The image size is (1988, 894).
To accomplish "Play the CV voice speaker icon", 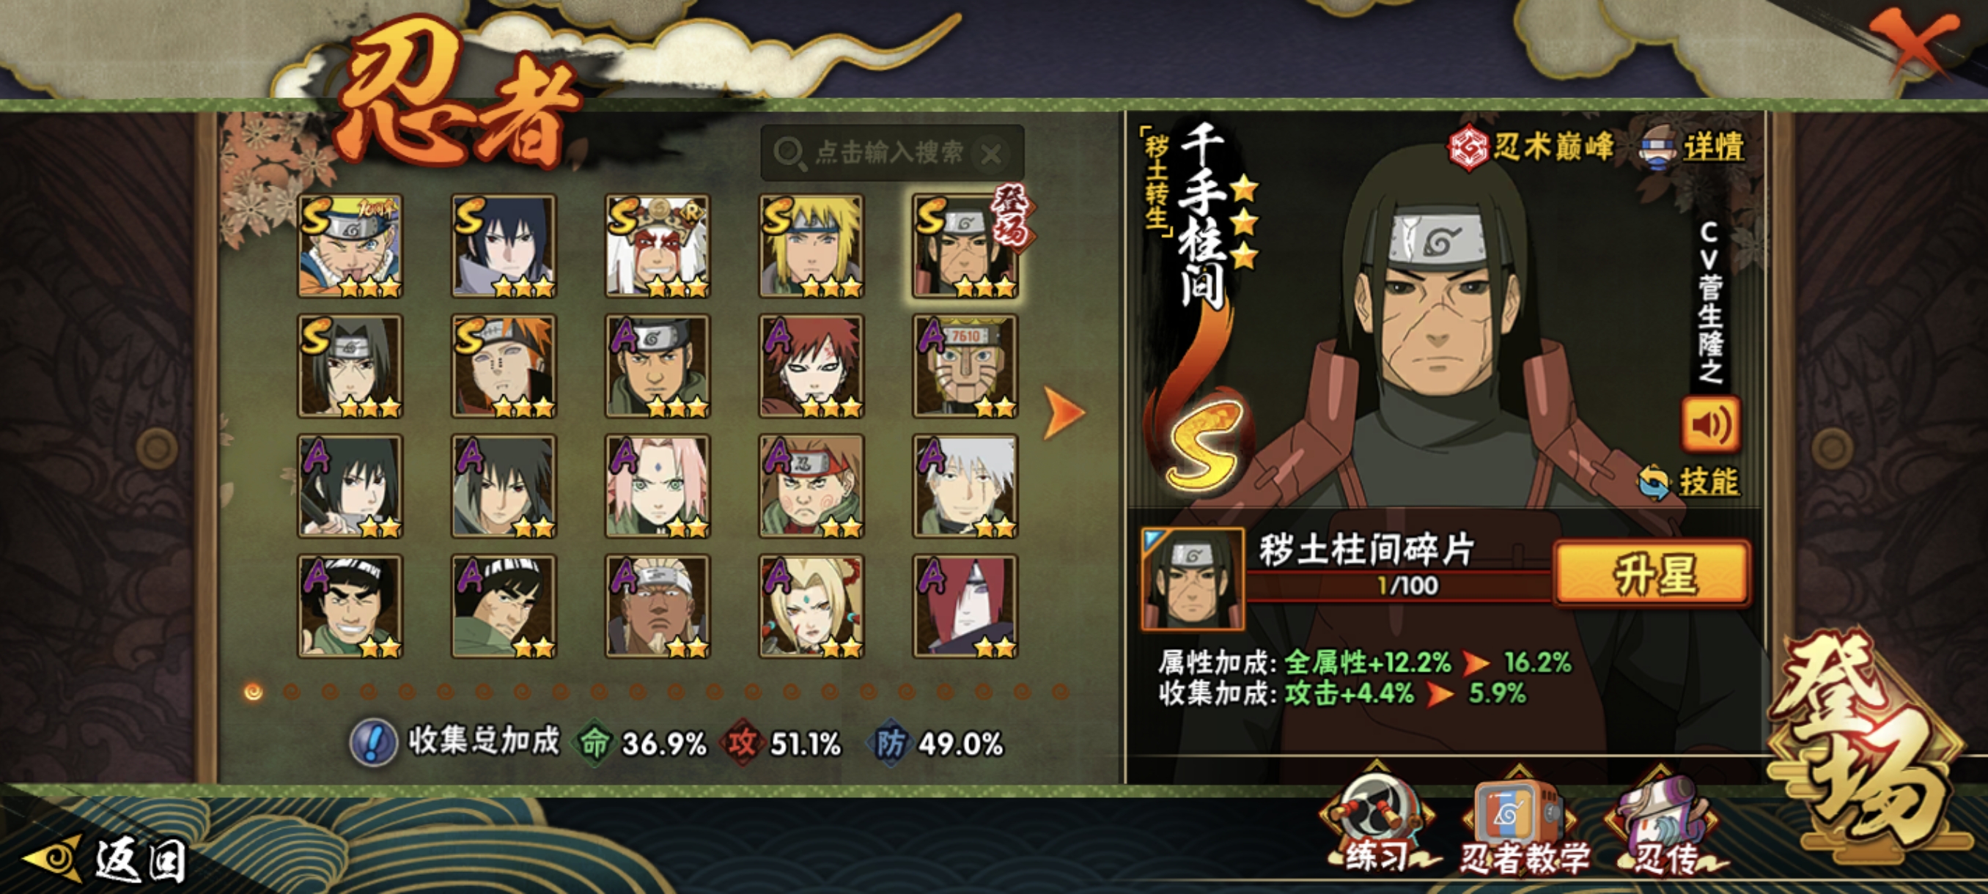I will 1710,424.
